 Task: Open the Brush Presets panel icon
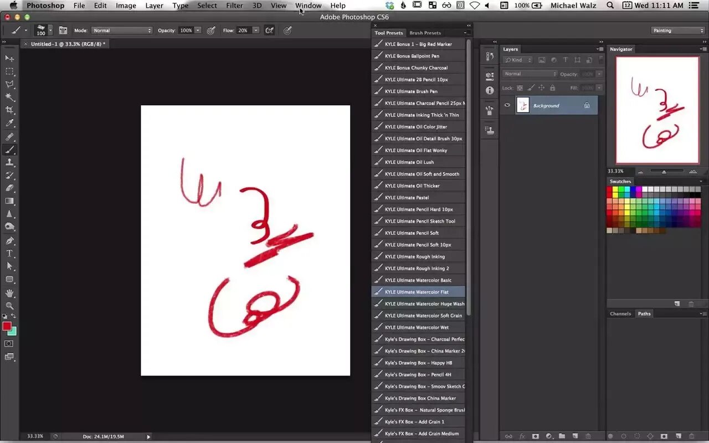click(x=490, y=111)
